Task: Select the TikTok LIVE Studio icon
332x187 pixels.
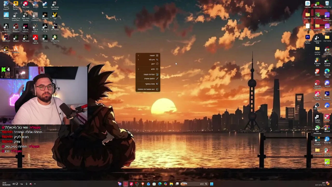Action: [317, 96]
